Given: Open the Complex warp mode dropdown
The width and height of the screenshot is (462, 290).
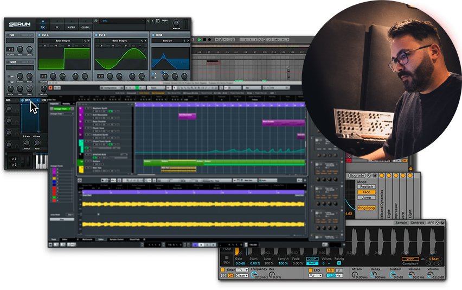Looking at the screenshot, I should (410, 263).
